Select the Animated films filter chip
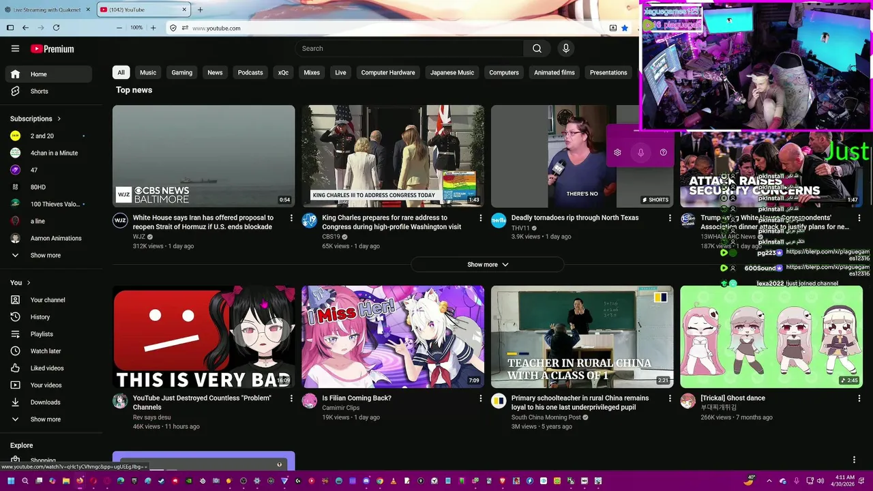This screenshot has height=491, width=873. (x=554, y=72)
